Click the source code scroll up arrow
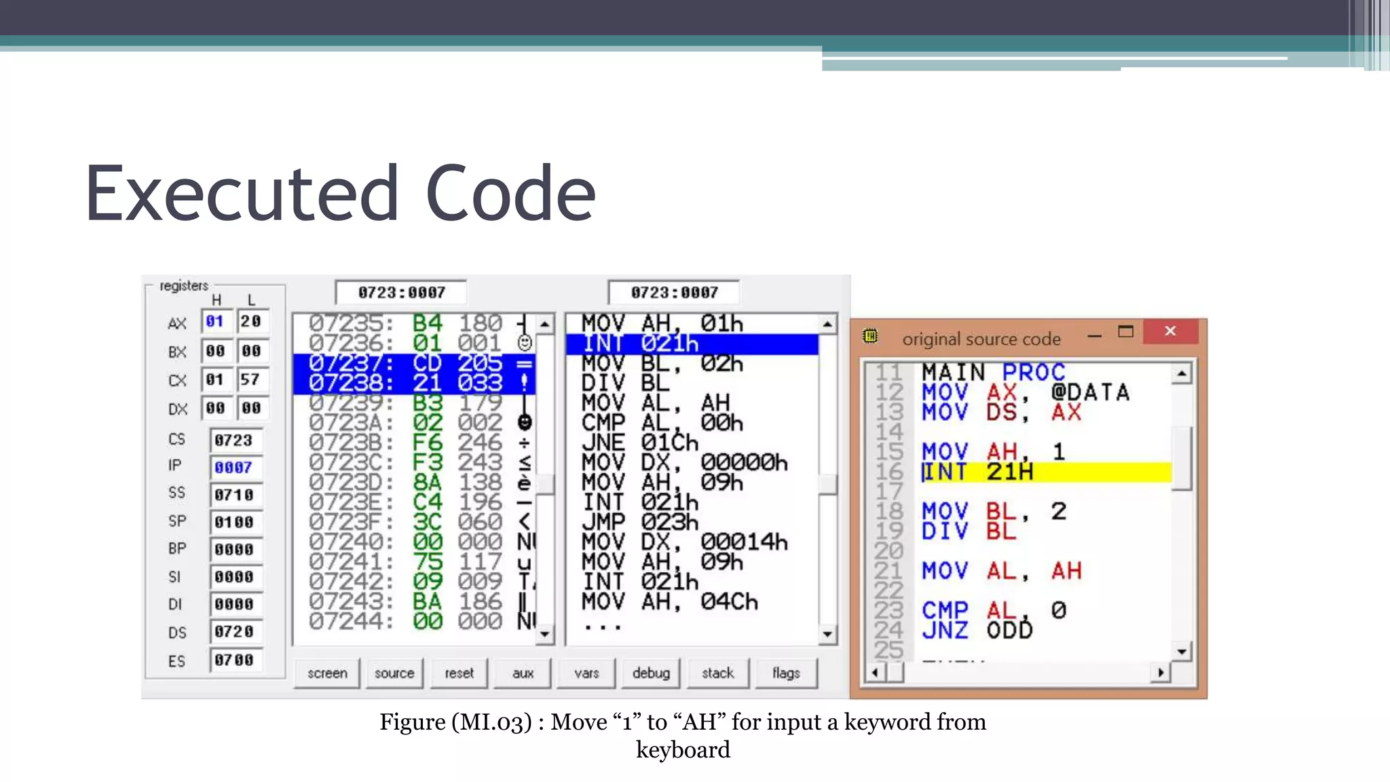This screenshot has width=1390, height=782. 1182,373
